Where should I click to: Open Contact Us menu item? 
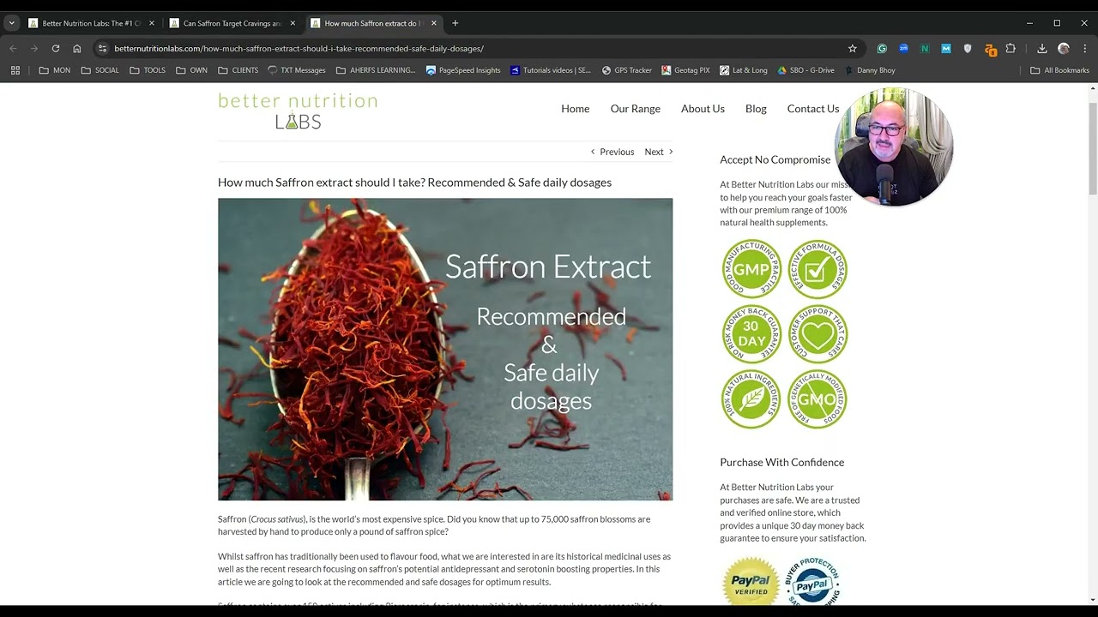click(x=813, y=109)
